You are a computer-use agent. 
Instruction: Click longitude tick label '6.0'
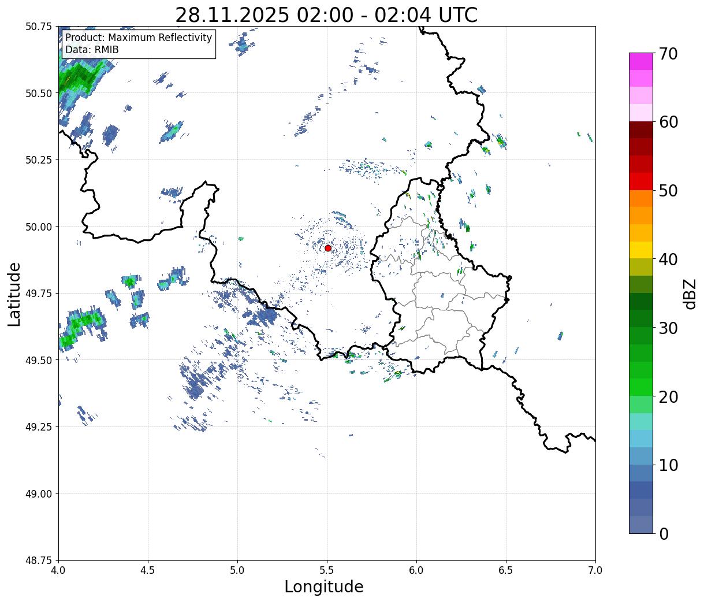(x=416, y=570)
